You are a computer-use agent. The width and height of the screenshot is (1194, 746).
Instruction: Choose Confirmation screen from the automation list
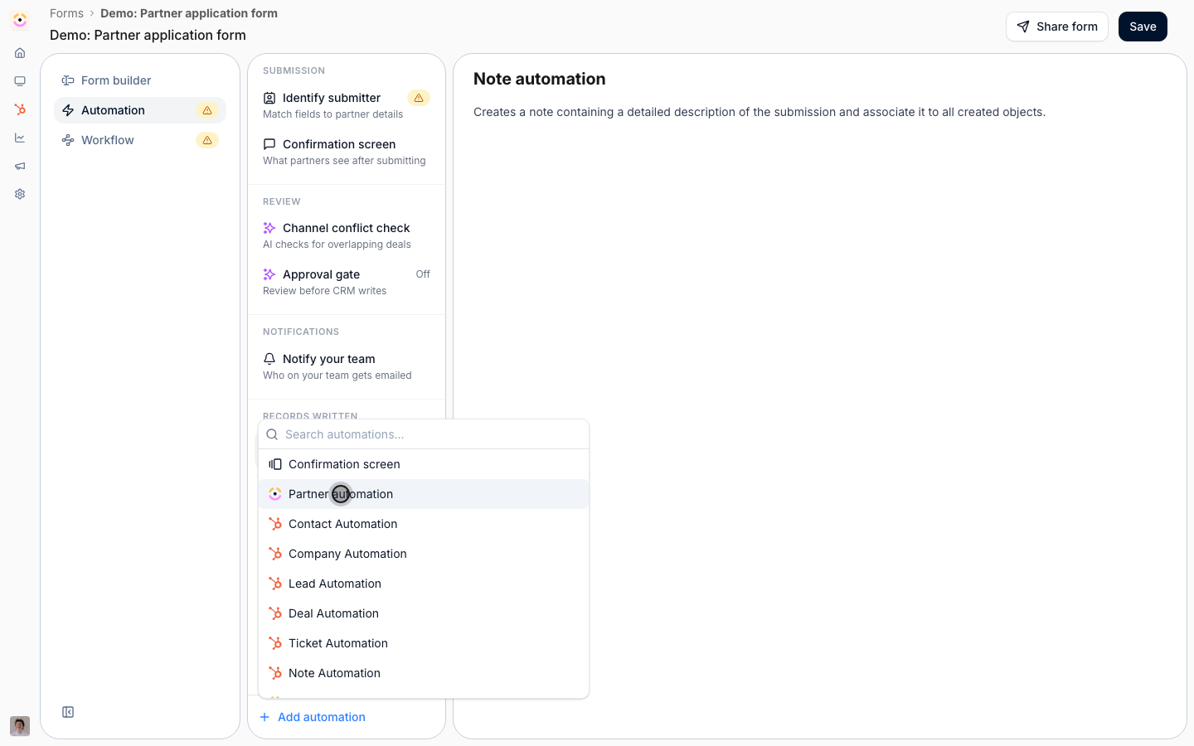pos(424,464)
